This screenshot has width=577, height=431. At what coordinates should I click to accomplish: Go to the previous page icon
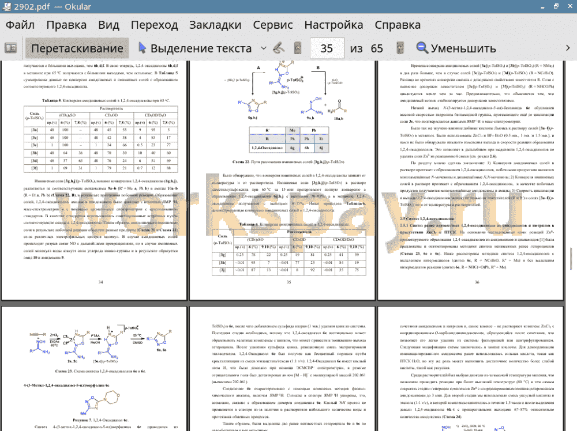(x=298, y=48)
